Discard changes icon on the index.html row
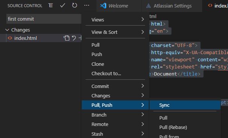 coord(74,38)
